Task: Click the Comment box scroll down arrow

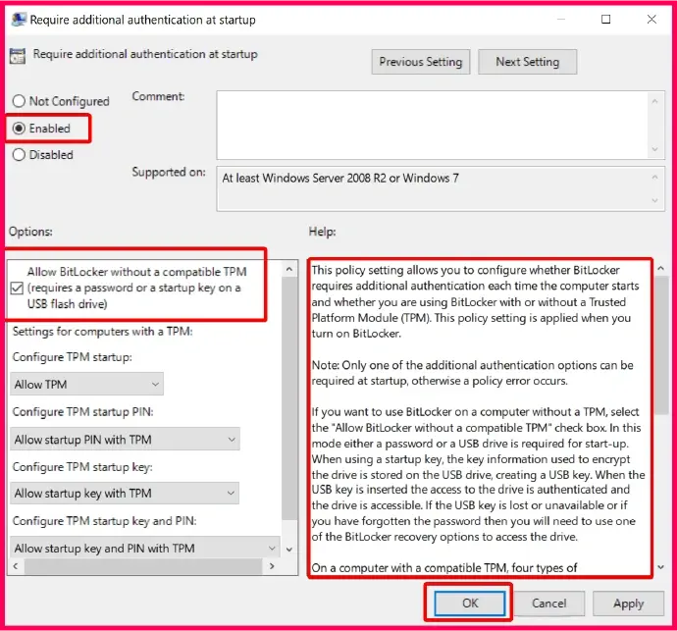Action: [x=654, y=149]
